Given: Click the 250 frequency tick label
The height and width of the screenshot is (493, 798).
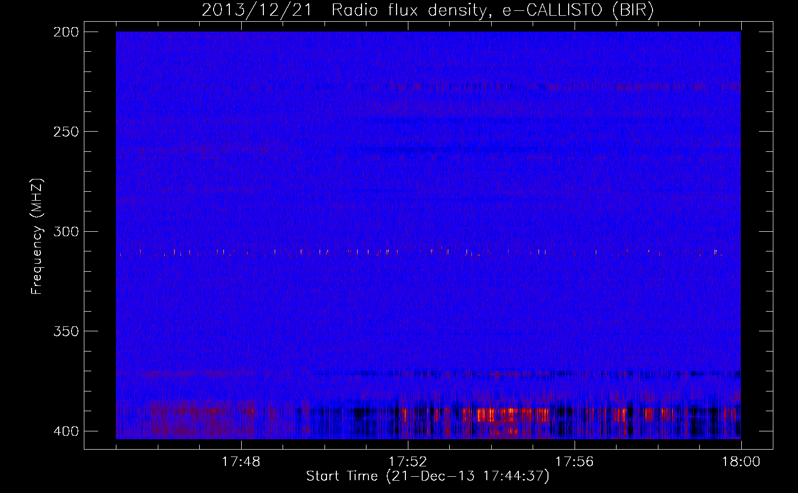Looking at the screenshot, I should pyautogui.click(x=66, y=132).
